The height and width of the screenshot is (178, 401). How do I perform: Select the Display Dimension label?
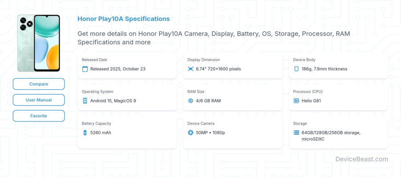click(204, 60)
